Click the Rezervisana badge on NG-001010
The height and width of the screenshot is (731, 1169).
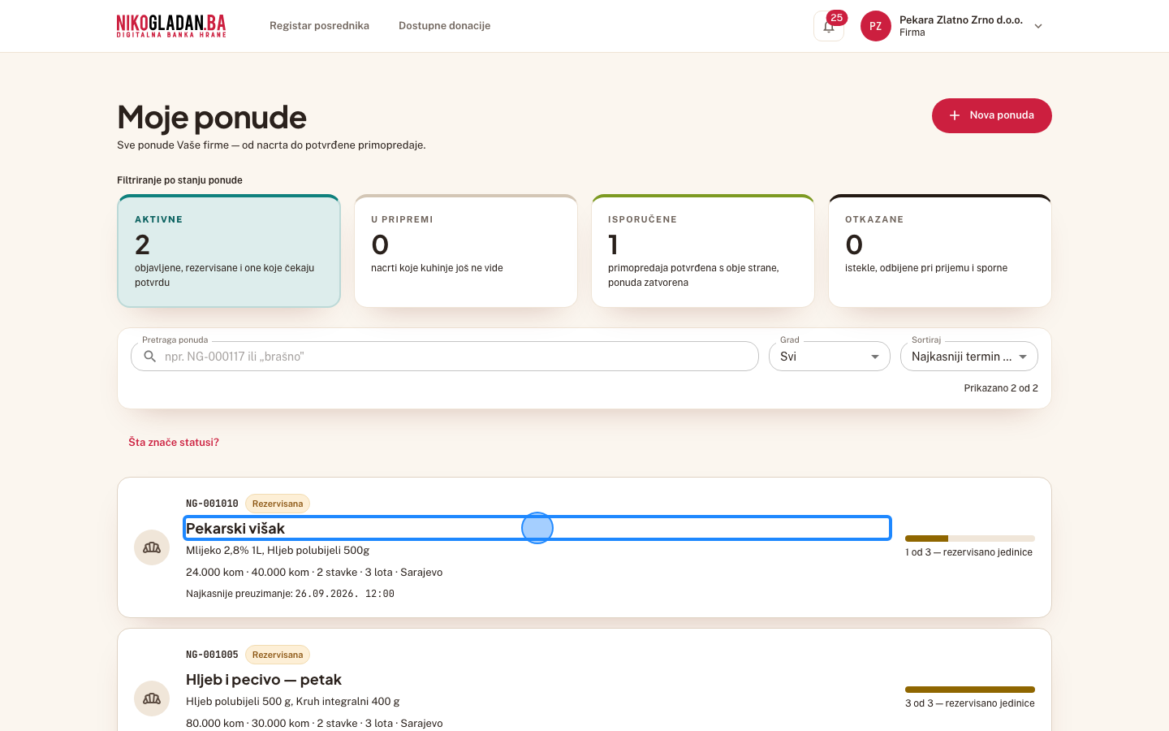pyautogui.click(x=278, y=504)
